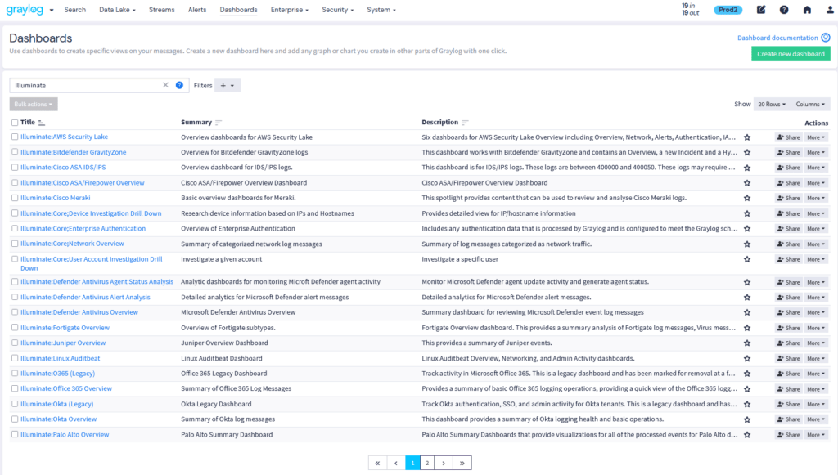
Task: Open the user profile icon menu
Action: point(827,10)
